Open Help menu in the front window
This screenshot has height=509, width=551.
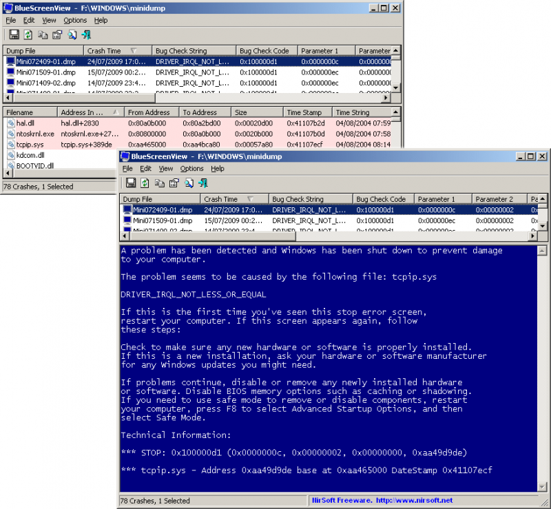point(218,168)
